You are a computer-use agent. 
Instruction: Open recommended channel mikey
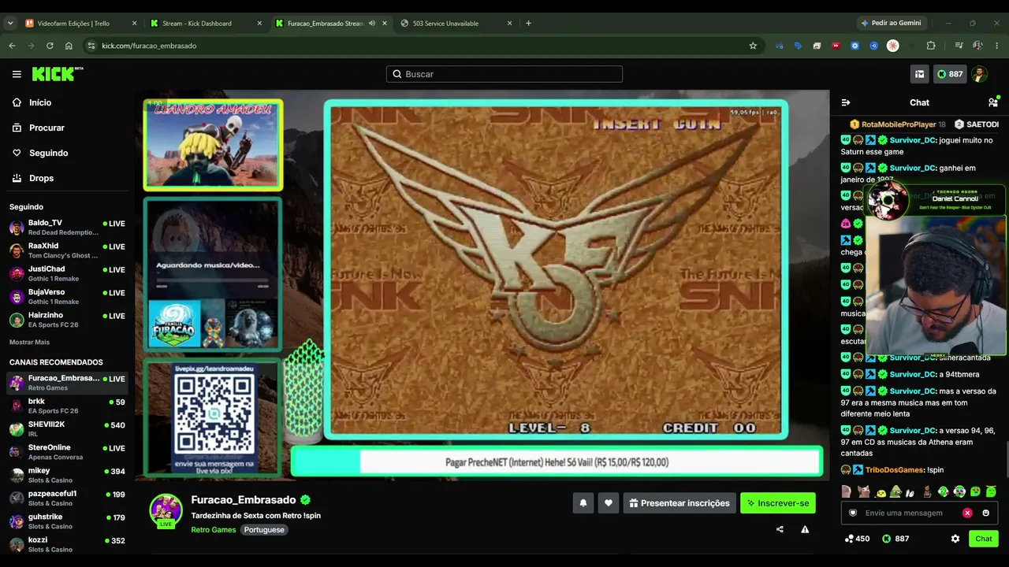click(x=67, y=475)
